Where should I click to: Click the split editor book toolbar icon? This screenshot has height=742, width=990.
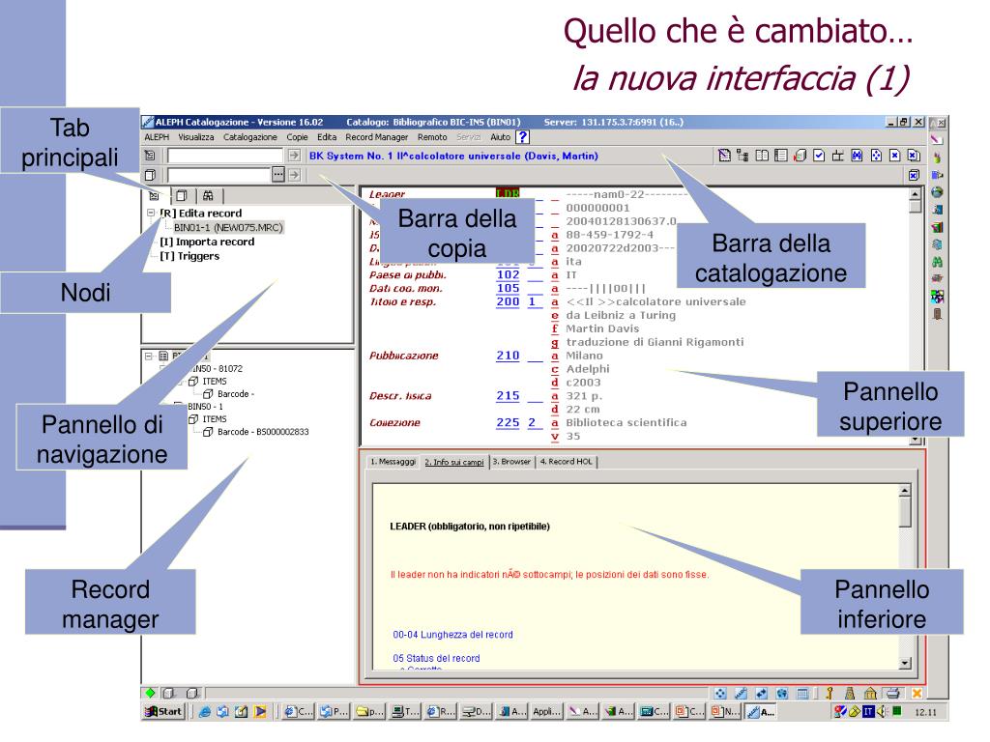(762, 156)
